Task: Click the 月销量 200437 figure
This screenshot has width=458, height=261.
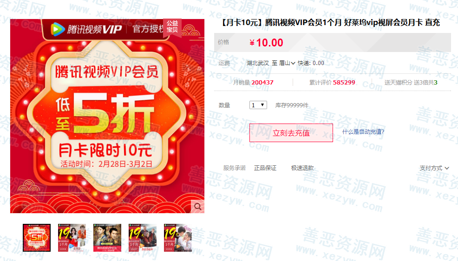Action: [253, 83]
